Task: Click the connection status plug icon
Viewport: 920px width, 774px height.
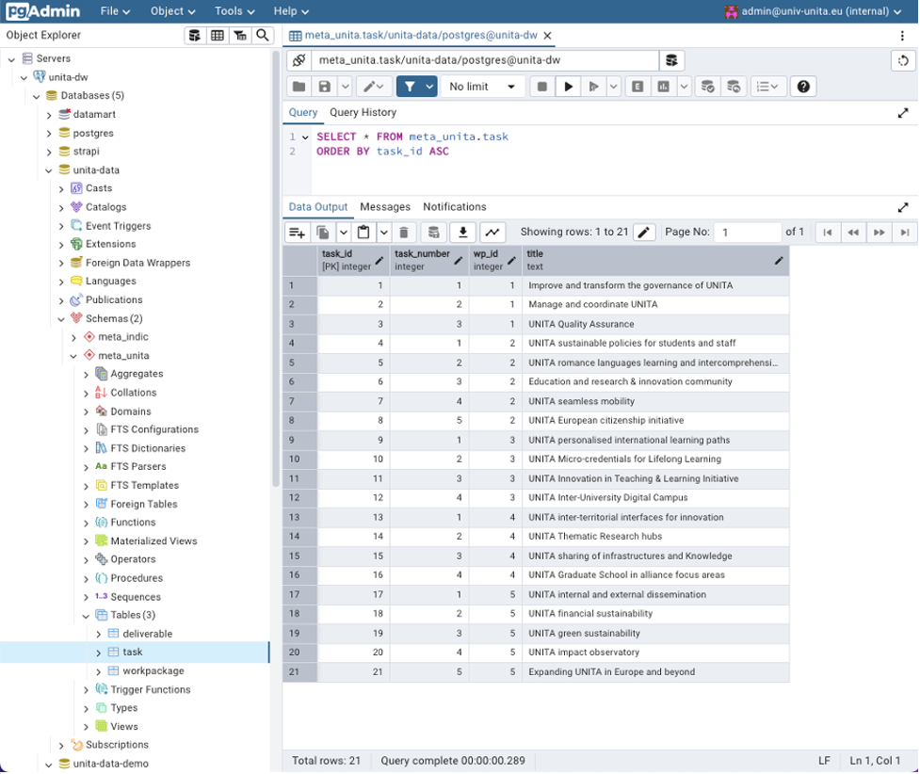Action: [299, 60]
